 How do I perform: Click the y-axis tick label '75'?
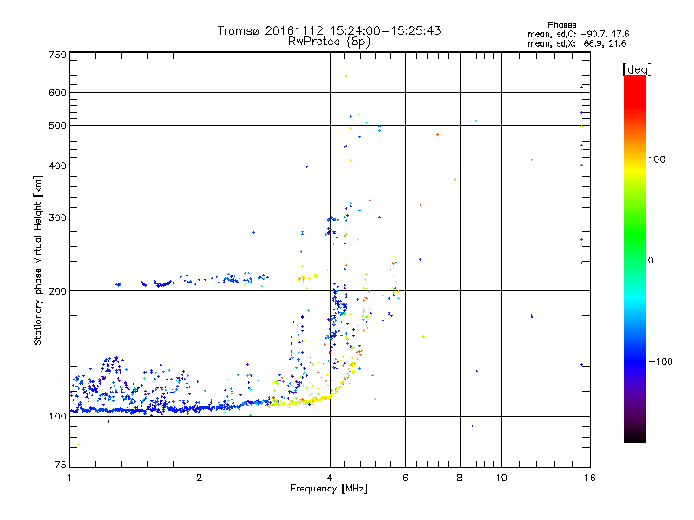coord(61,465)
